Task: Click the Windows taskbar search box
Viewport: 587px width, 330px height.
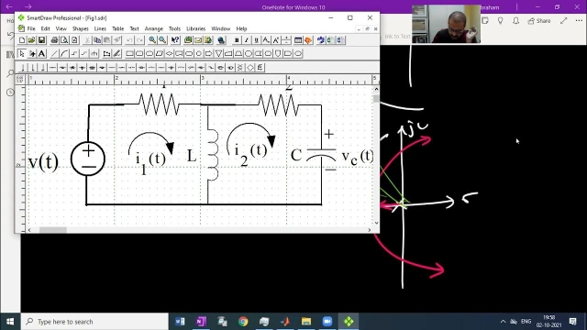Action: coord(94,322)
